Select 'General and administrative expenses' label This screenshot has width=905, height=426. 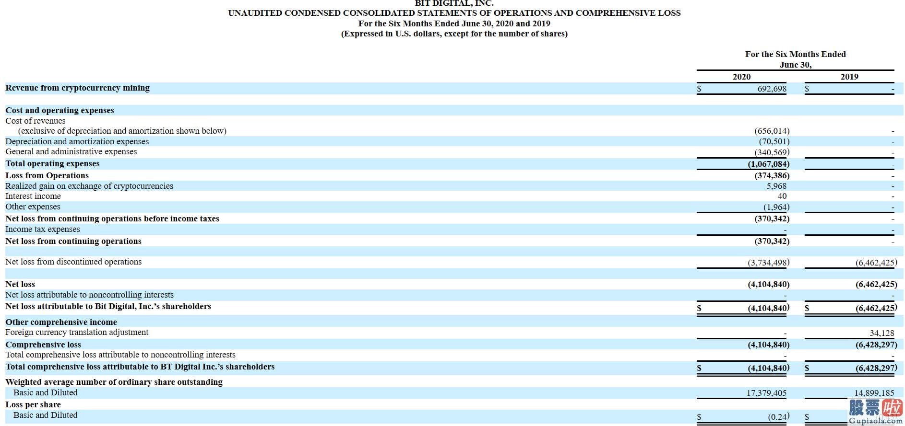[x=71, y=151]
